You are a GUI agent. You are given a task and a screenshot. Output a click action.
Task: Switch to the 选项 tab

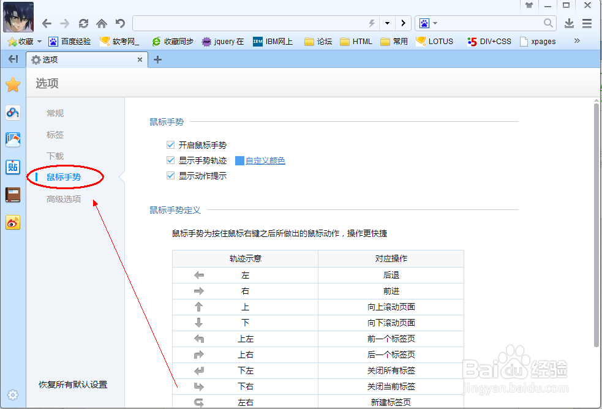(x=87, y=60)
